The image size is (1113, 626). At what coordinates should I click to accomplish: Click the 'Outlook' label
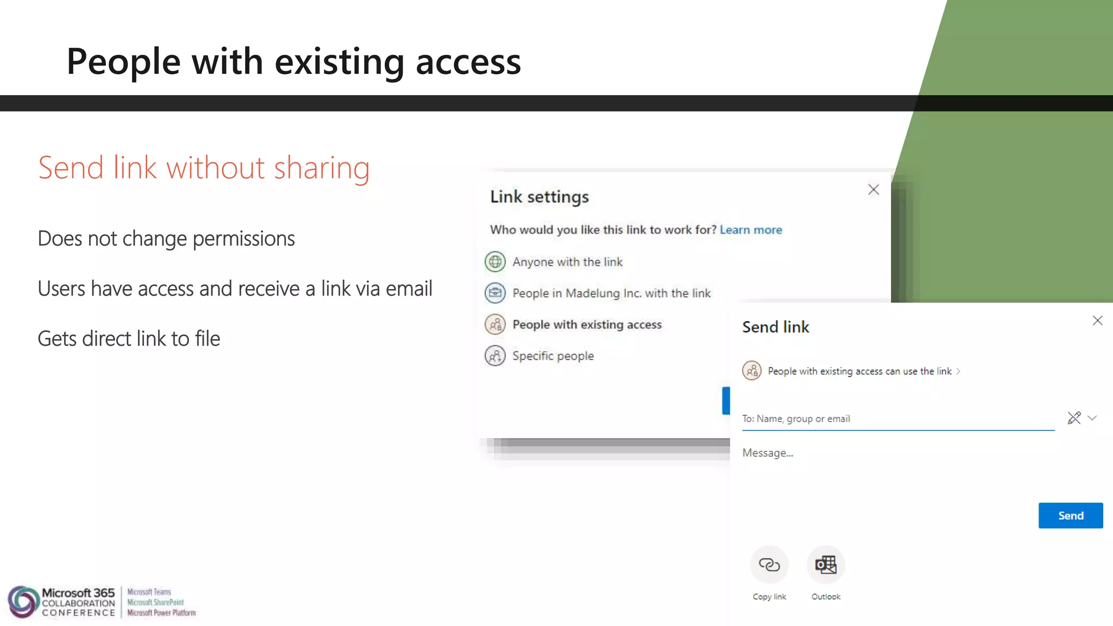826,597
